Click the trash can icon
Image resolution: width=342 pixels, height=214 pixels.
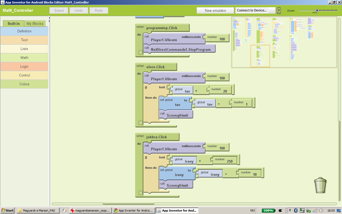point(320,185)
